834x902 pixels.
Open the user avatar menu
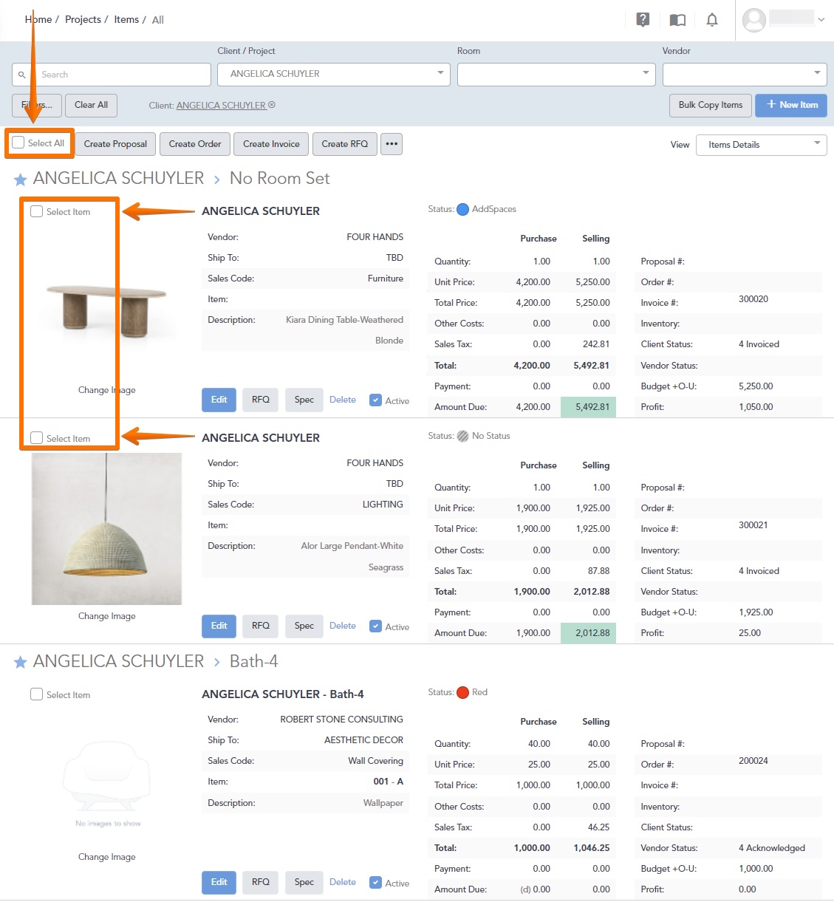pos(754,20)
